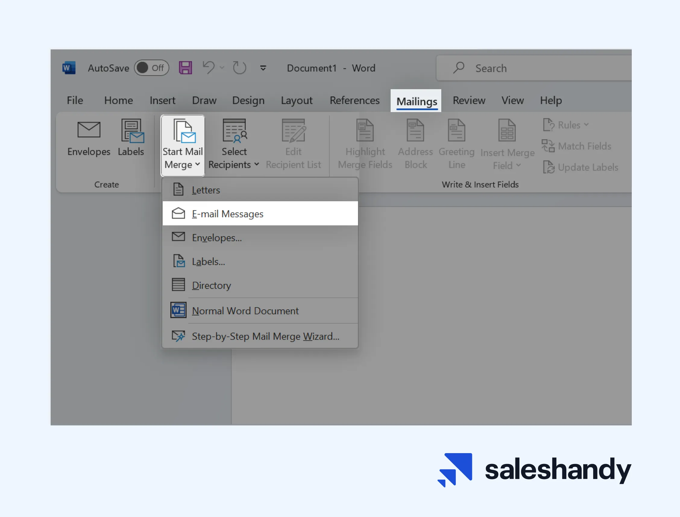Click the active Mailings tab
Viewport: 680px width, 517px height.
[x=416, y=101]
